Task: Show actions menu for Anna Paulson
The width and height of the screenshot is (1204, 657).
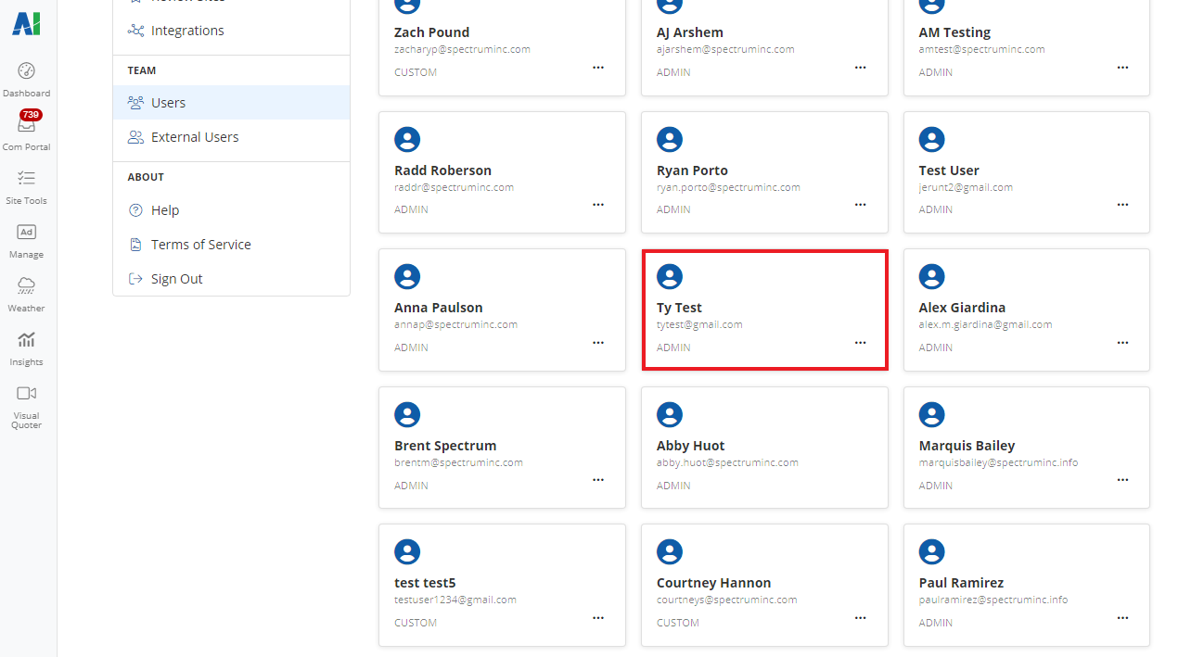Action: coord(598,343)
